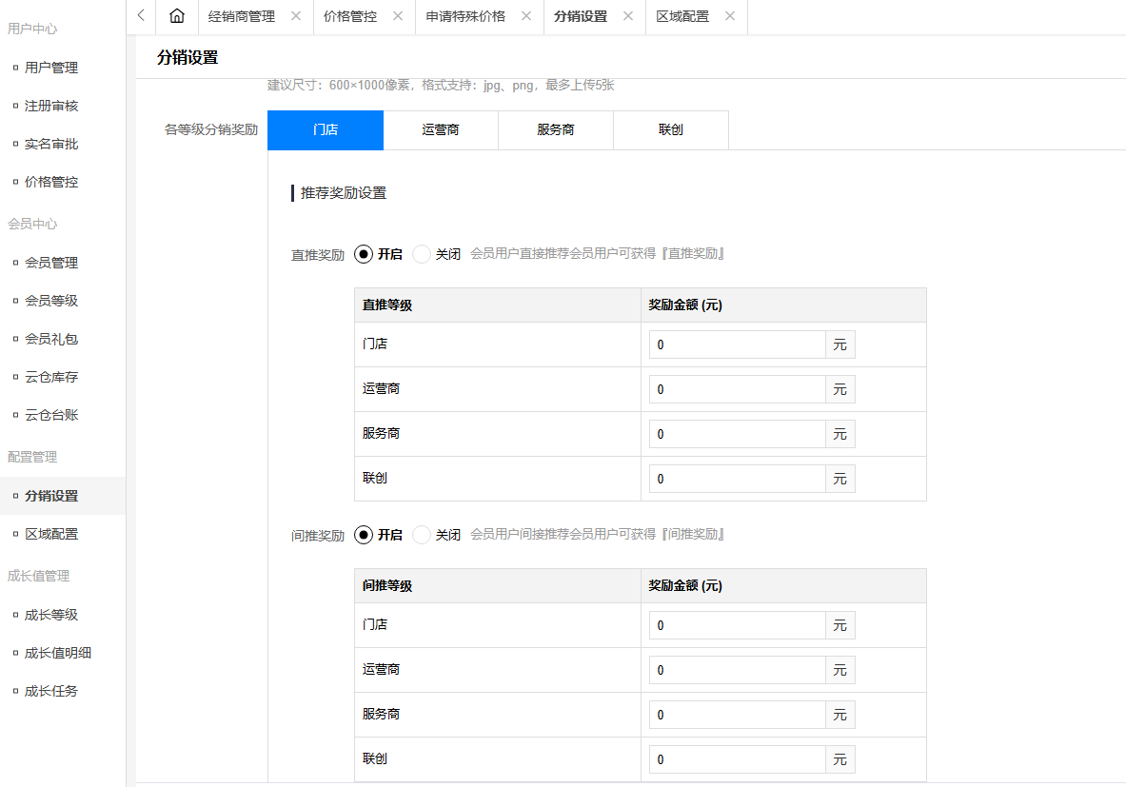The height and width of the screenshot is (787, 1126).
Task: Close the 区域配置 tab
Action: (730, 16)
